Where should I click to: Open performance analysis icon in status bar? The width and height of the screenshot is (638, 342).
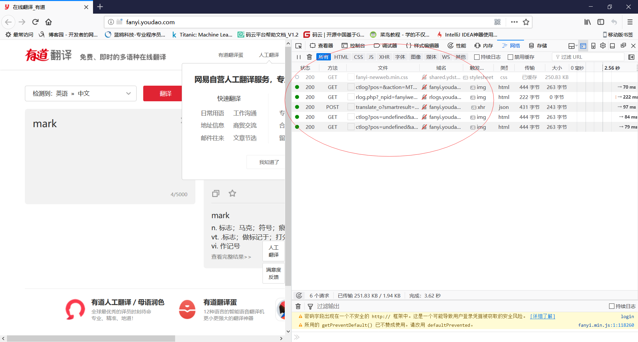299,296
